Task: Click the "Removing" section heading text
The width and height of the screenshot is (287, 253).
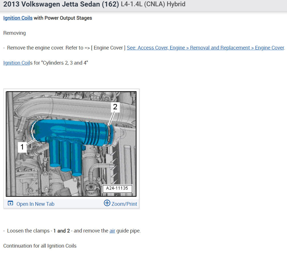Action: click(x=14, y=33)
